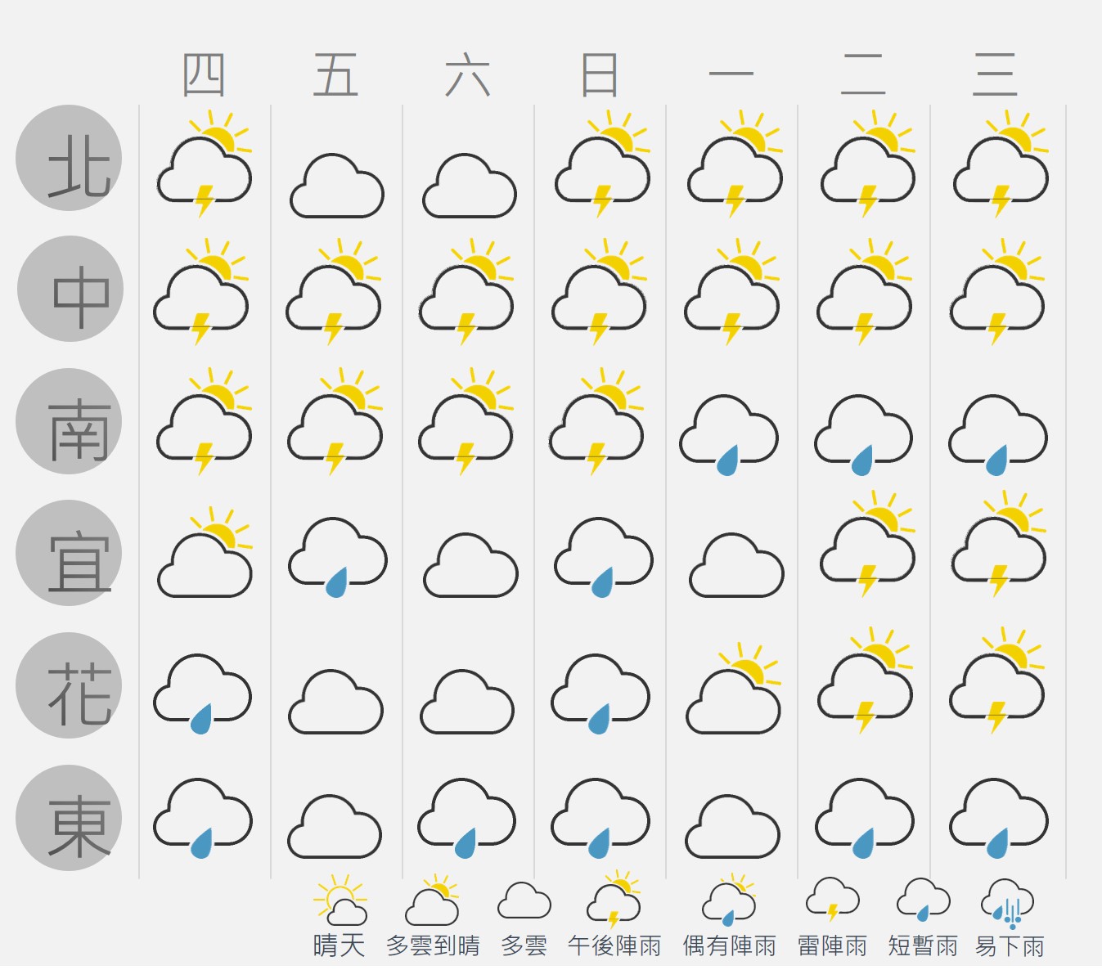Click the 偶有陣雨 legend label
This screenshot has width=1102, height=979.
pyautogui.click(x=730, y=946)
